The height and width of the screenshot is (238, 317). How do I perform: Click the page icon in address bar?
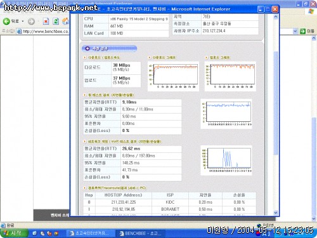(20, 31)
